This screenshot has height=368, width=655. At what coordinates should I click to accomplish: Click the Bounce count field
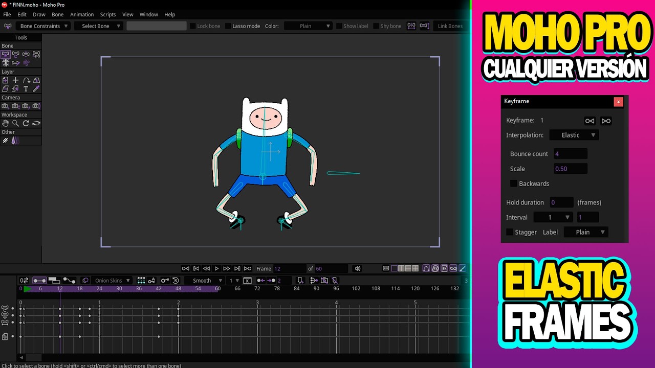(570, 154)
